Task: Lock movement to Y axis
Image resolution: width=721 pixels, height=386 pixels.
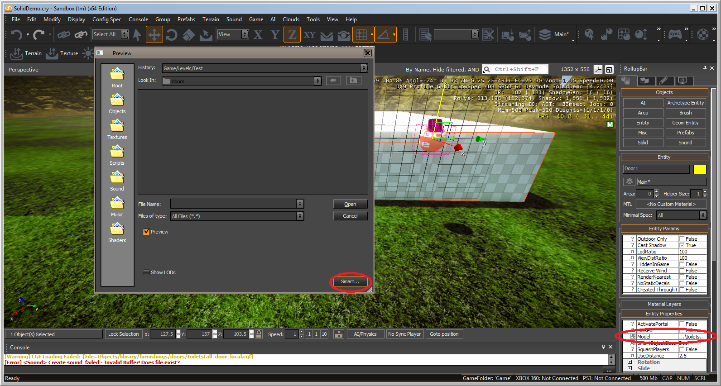Action: tap(275, 34)
